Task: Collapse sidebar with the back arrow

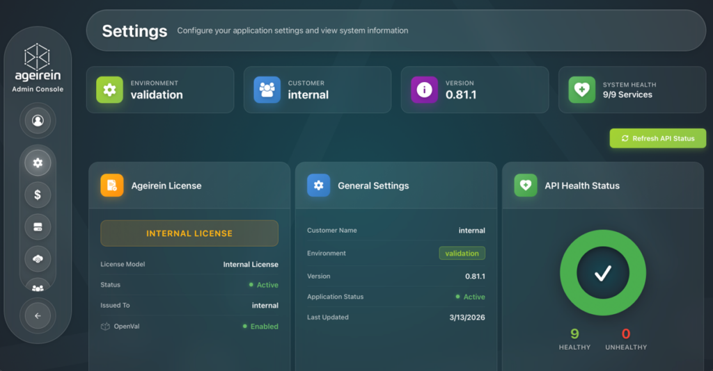Action: click(x=38, y=316)
